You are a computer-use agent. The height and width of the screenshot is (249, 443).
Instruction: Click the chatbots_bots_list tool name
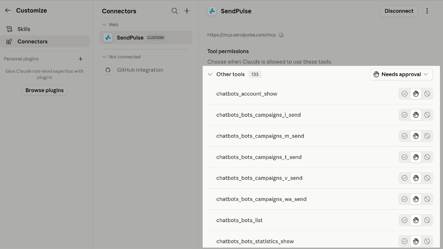(239, 220)
